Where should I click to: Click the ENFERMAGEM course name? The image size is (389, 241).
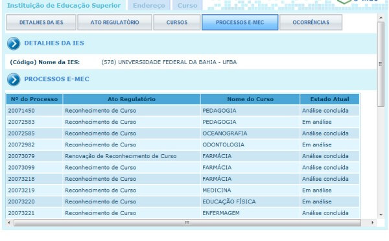click(221, 213)
